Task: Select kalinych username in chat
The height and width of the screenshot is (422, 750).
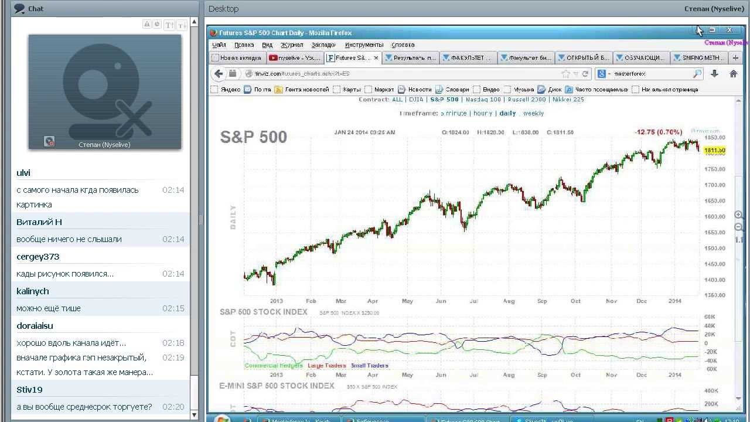Action: click(x=33, y=291)
